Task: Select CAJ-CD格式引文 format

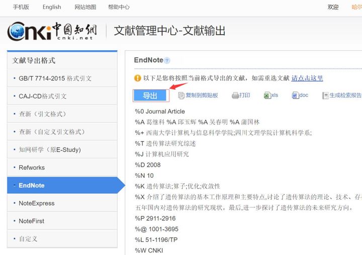Action: point(62,96)
